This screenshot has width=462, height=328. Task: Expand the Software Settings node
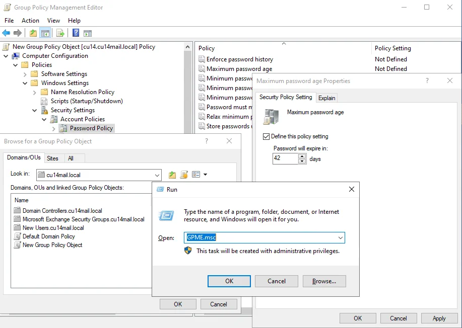click(25, 74)
